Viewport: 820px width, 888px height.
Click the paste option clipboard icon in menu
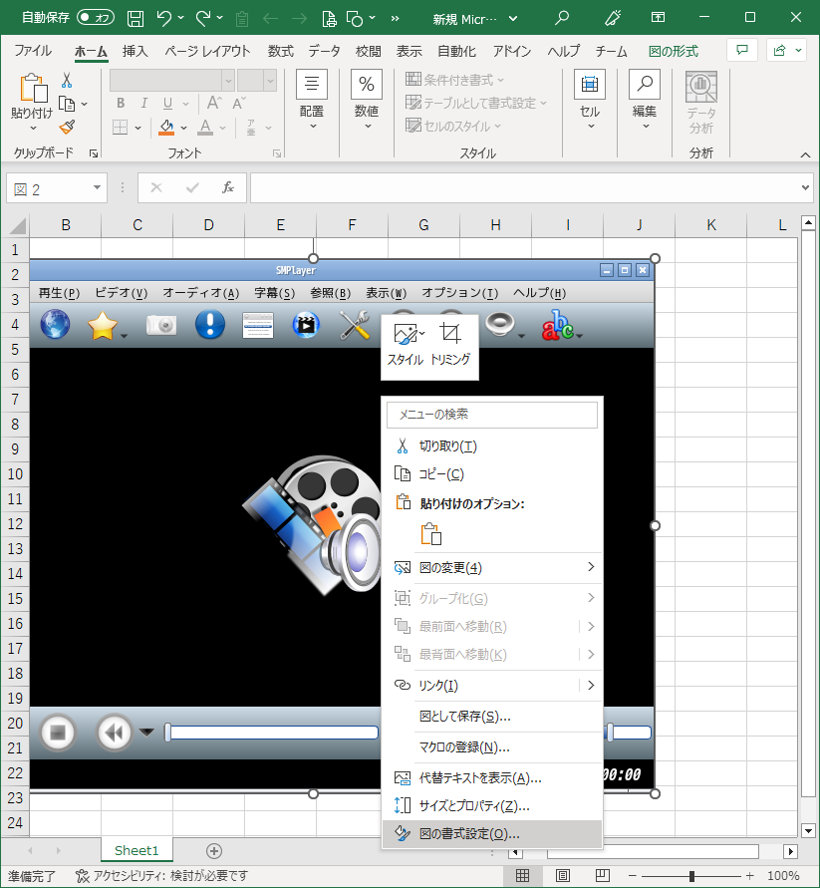(x=431, y=533)
